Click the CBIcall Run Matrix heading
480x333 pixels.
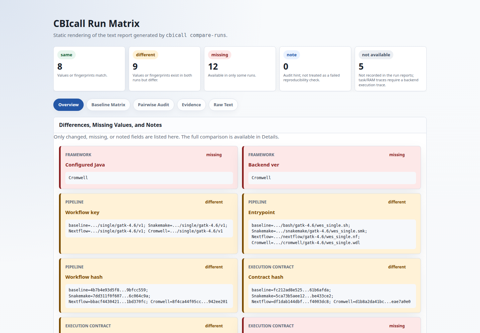pos(96,24)
